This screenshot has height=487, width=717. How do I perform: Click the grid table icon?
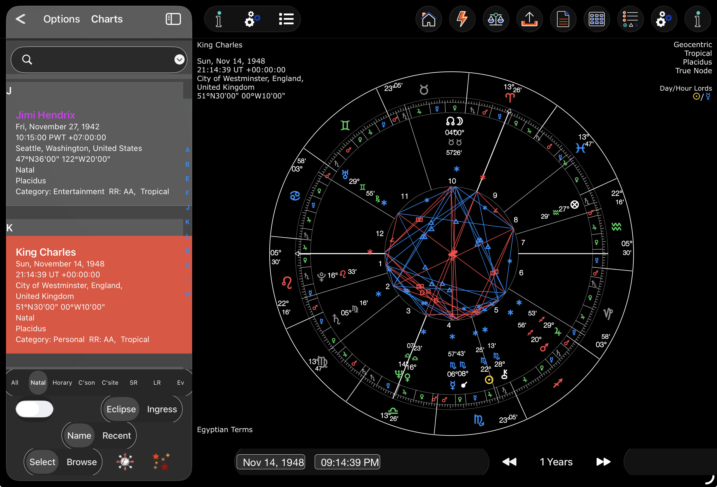click(596, 19)
